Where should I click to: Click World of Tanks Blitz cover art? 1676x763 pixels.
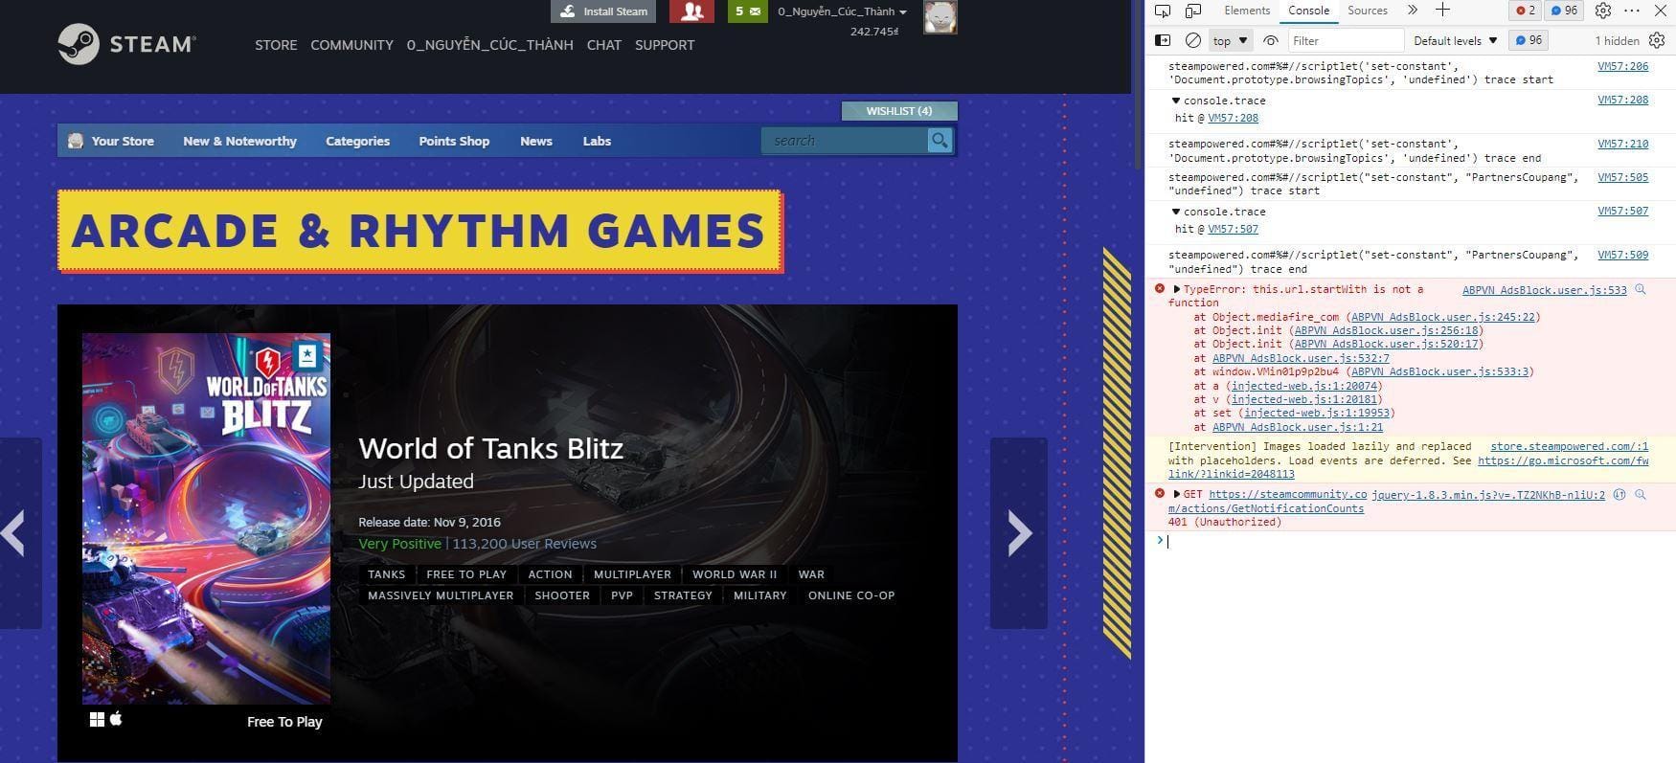coord(206,518)
